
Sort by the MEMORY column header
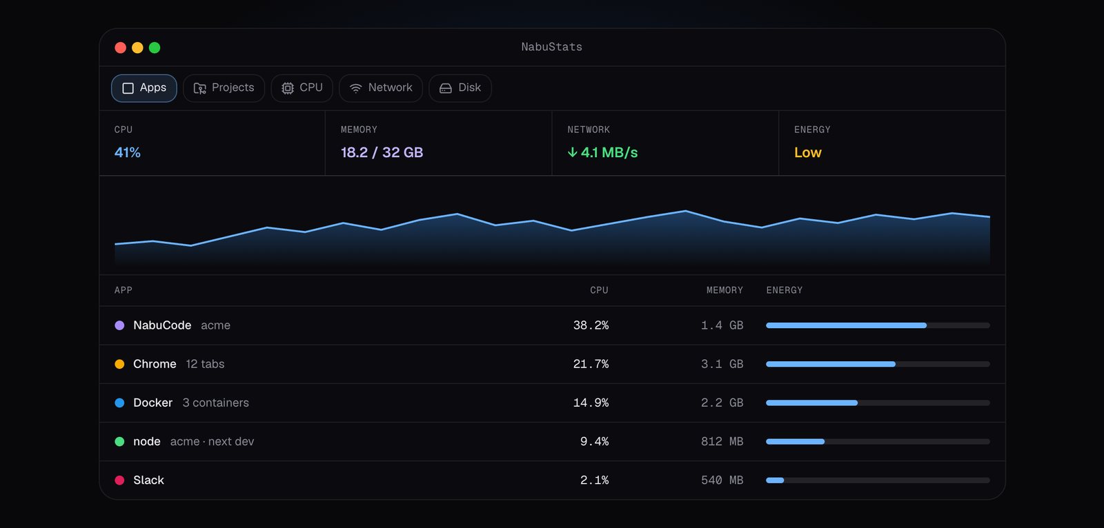[x=724, y=290]
